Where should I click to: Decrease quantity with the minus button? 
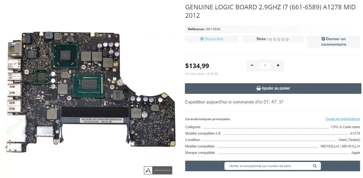252,66
